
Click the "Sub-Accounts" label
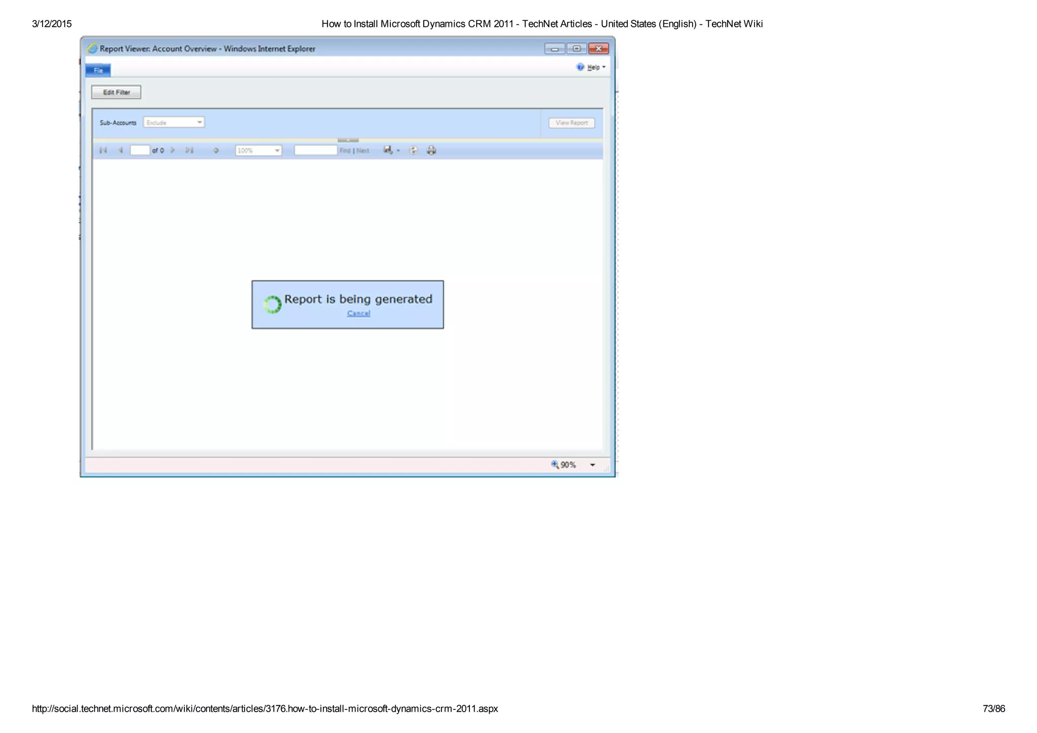118,123
